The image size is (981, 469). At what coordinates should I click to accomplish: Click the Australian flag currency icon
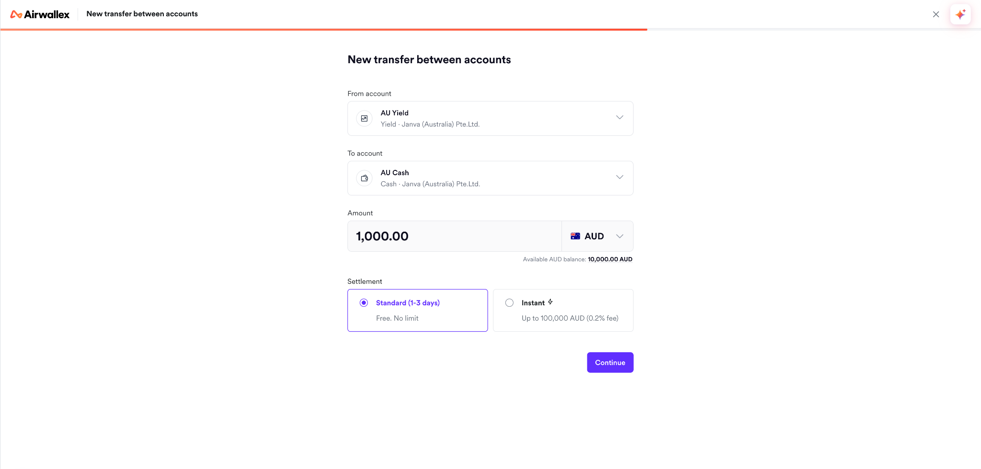coord(575,236)
